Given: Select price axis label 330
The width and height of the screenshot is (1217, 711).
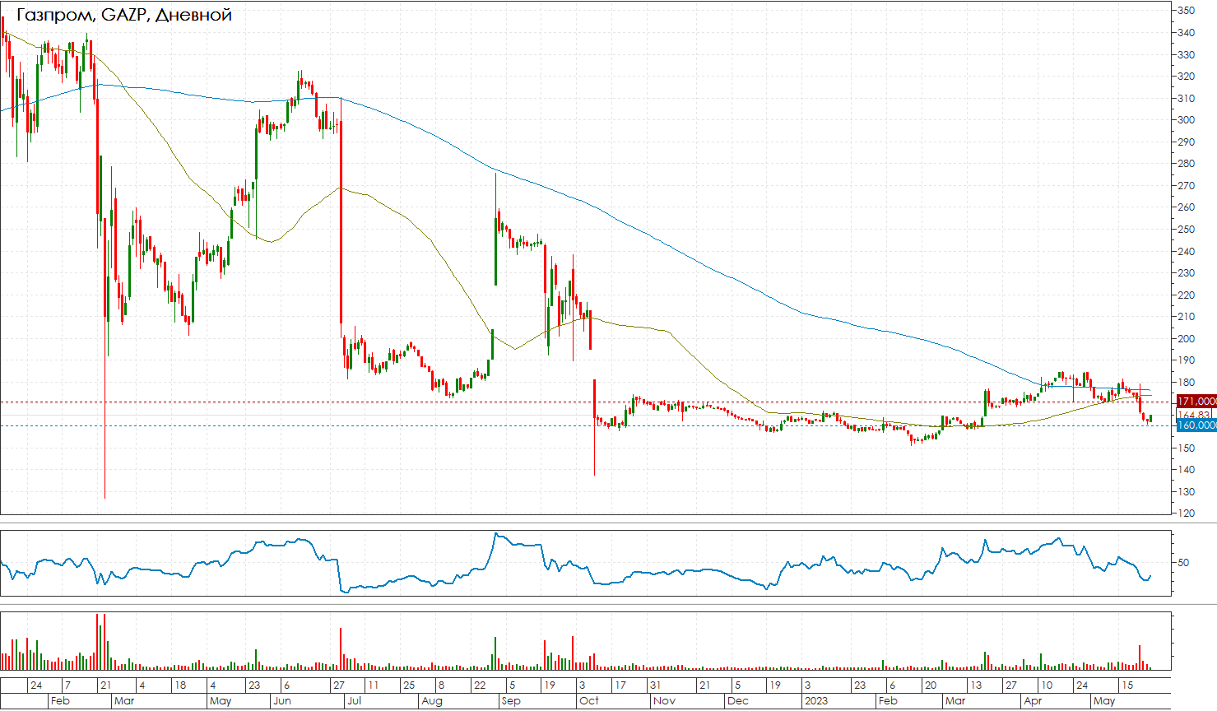Looking at the screenshot, I should click(x=1187, y=55).
